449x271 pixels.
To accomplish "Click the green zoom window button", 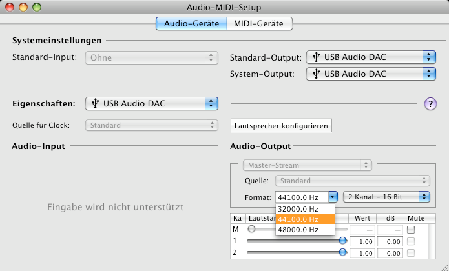I will [x=37, y=7].
